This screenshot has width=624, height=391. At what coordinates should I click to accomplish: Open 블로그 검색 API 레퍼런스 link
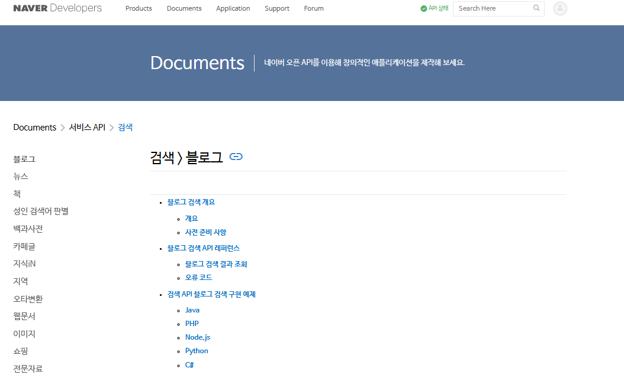pos(203,248)
